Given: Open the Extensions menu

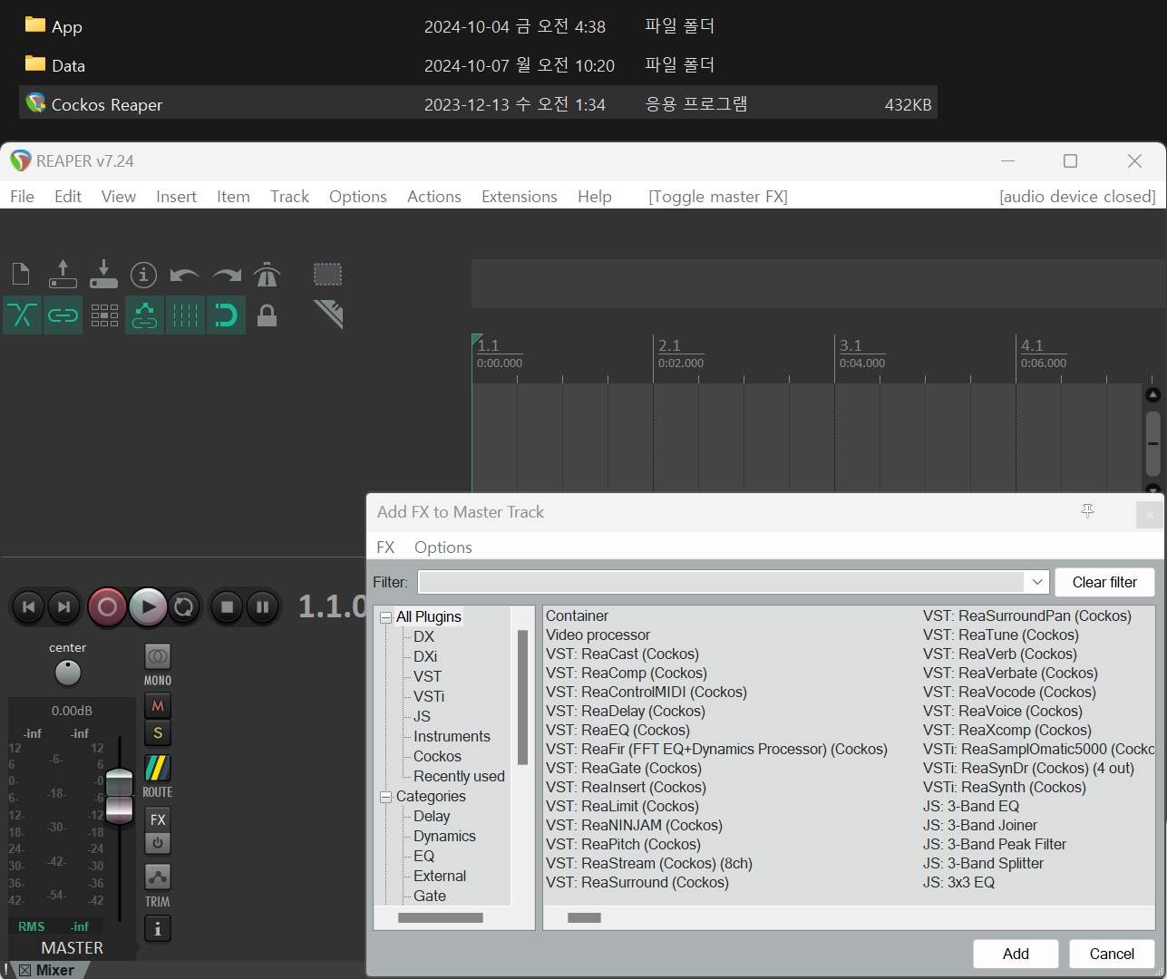Looking at the screenshot, I should tap(520, 197).
